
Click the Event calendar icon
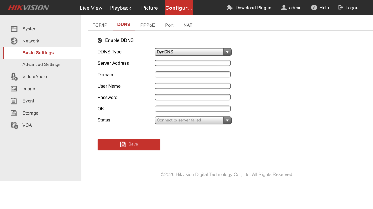pyautogui.click(x=14, y=101)
